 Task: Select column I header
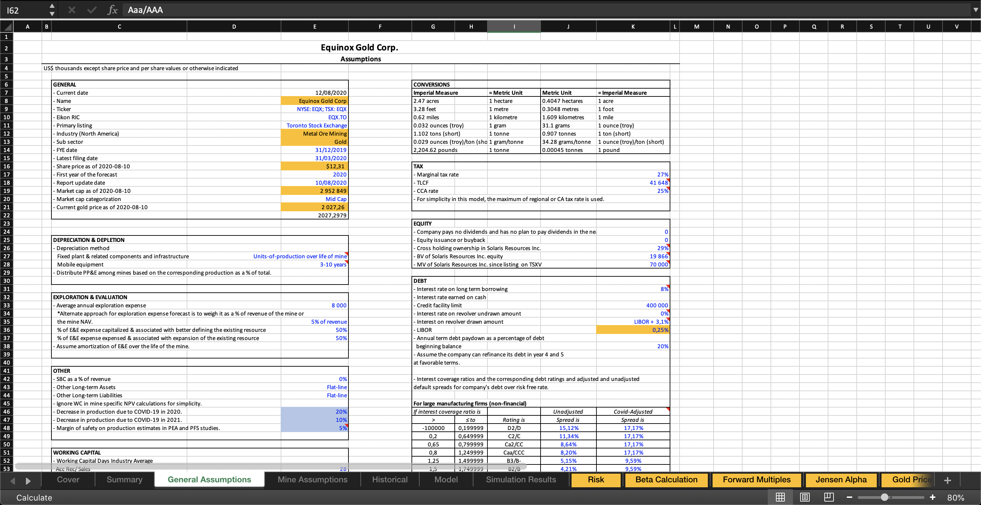(514, 26)
